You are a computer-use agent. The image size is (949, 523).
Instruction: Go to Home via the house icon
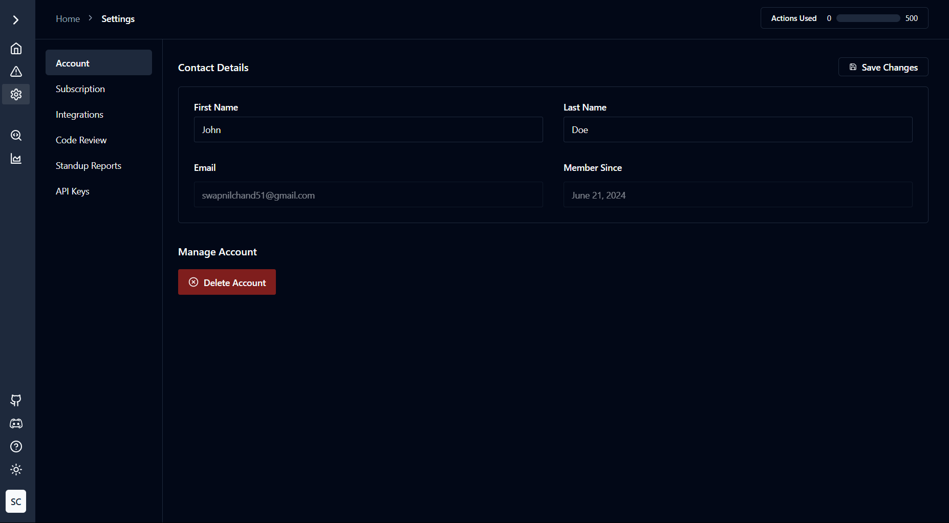coord(16,49)
